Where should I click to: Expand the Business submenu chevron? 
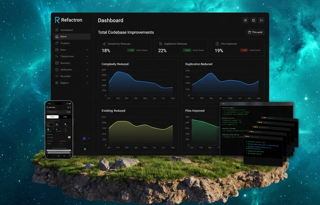(x=87, y=63)
